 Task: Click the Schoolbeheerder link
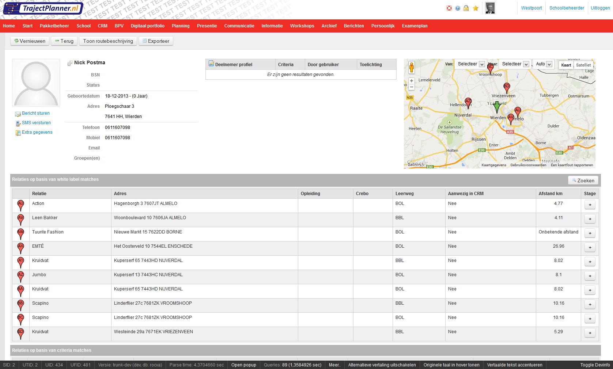(x=567, y=8)
